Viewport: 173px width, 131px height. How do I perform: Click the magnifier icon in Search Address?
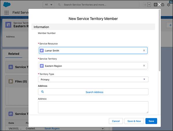click(x=42, y=92)
